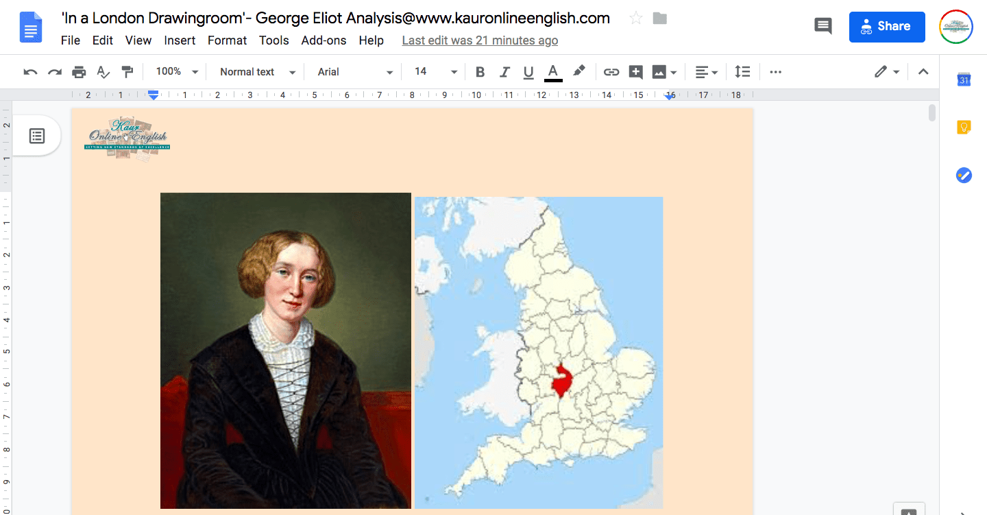
Task: Toggle Bold formatting
Action: pyautogui.click(x=480, y=72)
